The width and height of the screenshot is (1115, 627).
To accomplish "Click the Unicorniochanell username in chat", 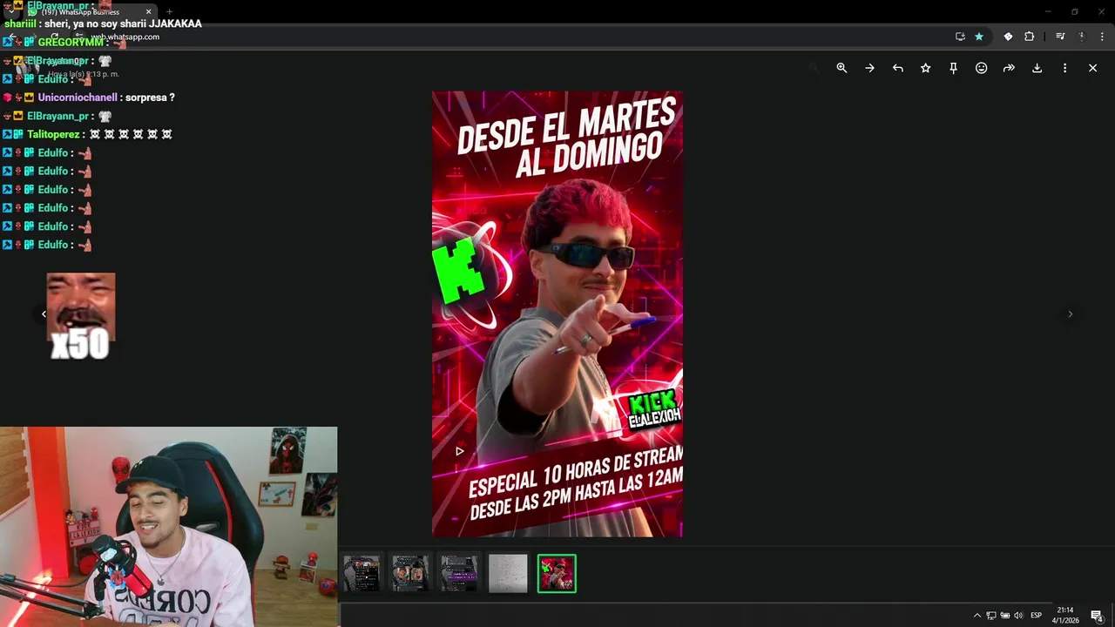I will click(x=77, y=98).
